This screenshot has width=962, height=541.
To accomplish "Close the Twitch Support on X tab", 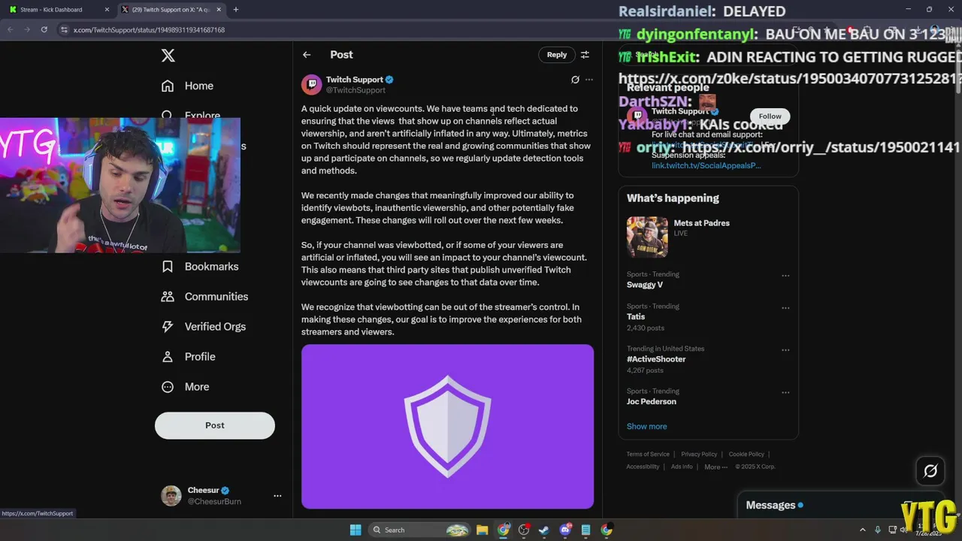I will coord(219,10).
